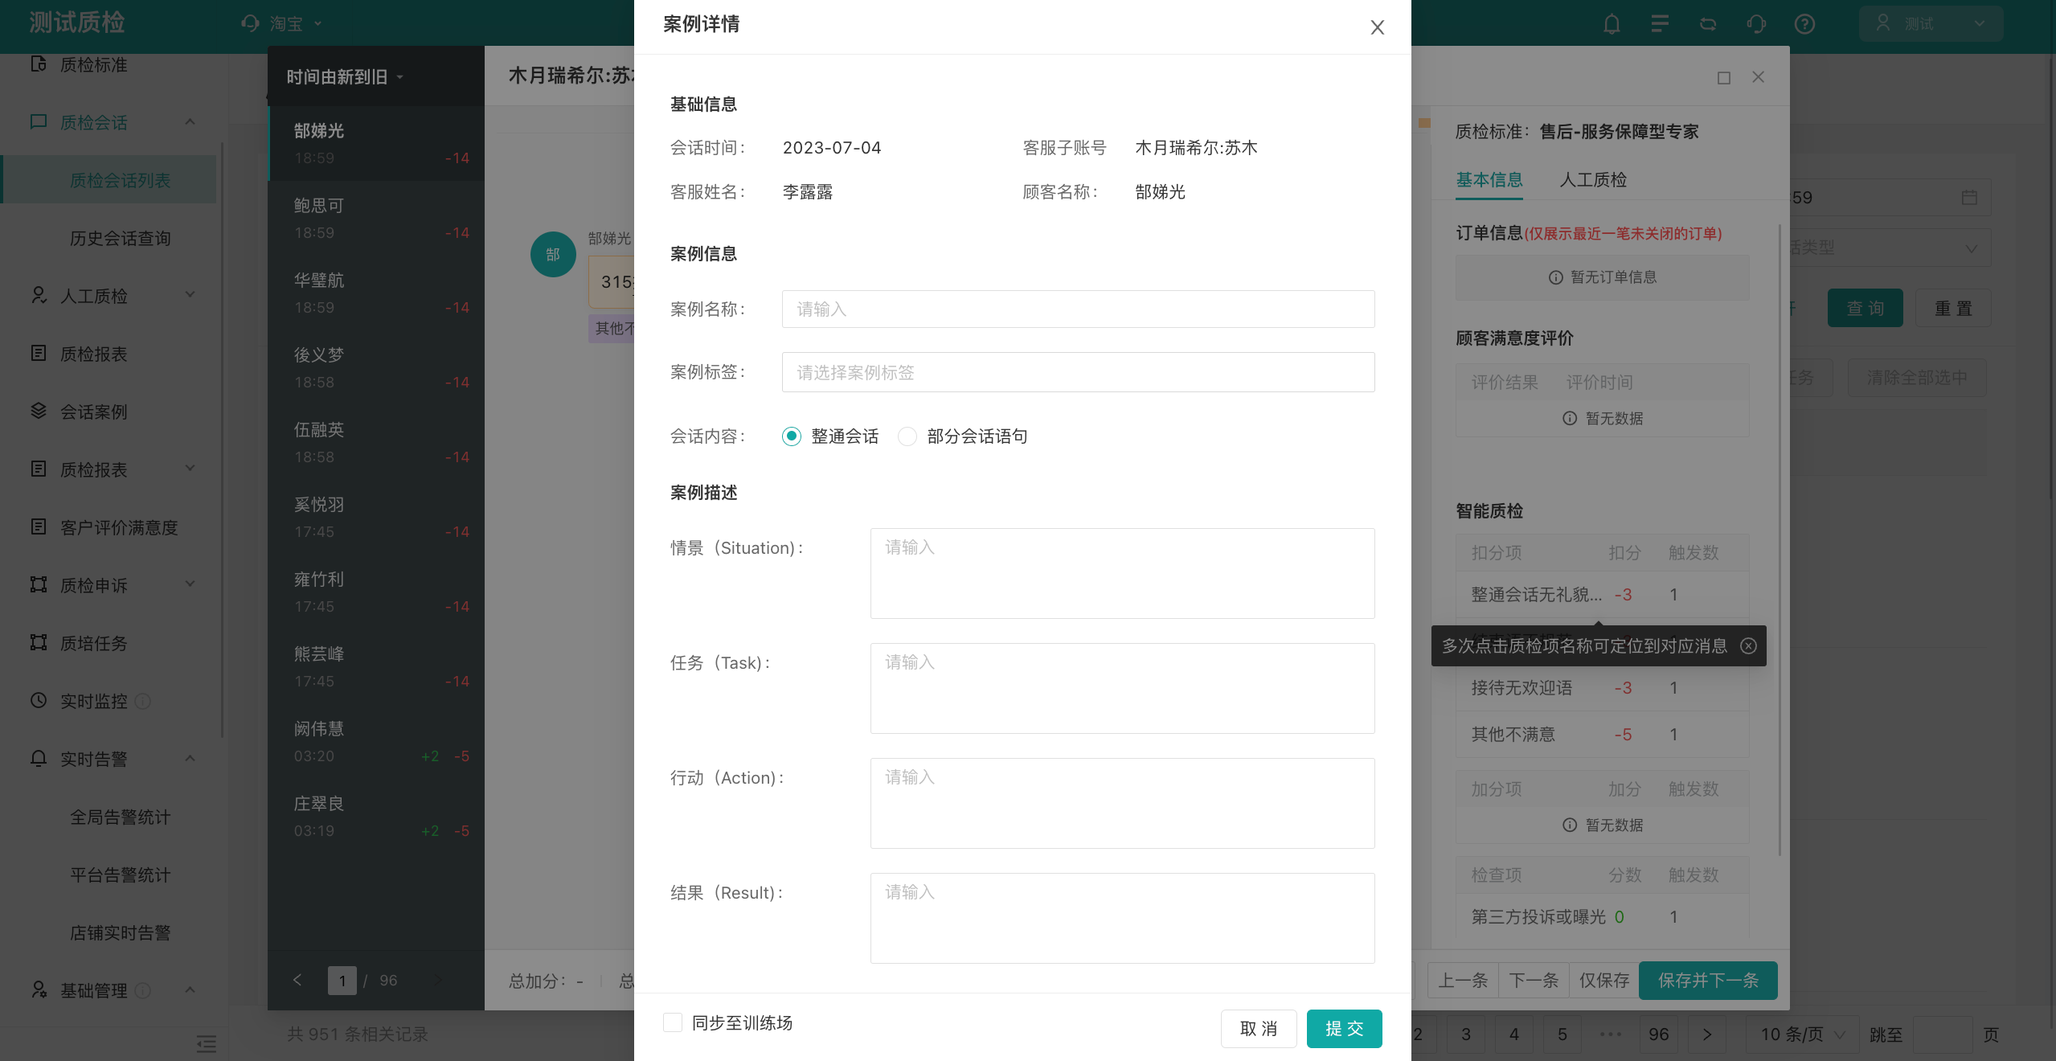Screen dimensions: 2056x1061
Task: Click 整通会话无礼貌 deduction item
Action: click(x=1535, y=595)
